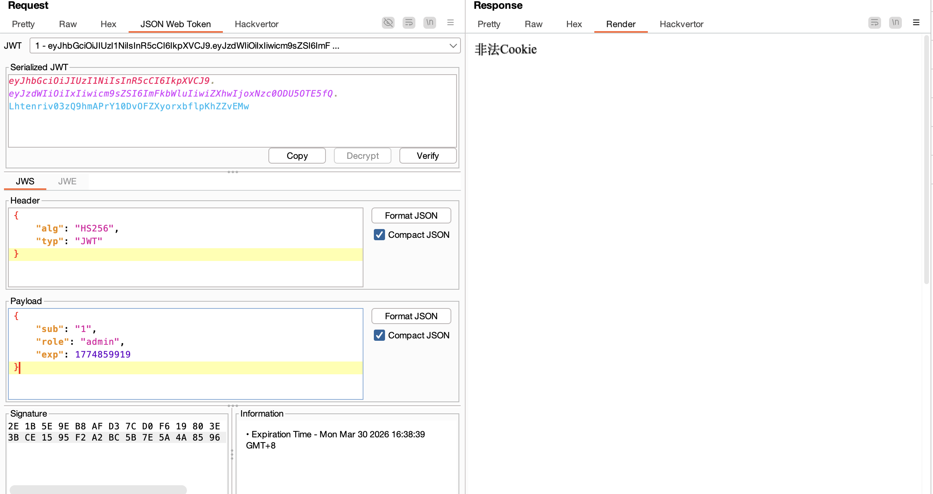Open Response panel hamburger menu
933x494 pixels.
(916, 23)
